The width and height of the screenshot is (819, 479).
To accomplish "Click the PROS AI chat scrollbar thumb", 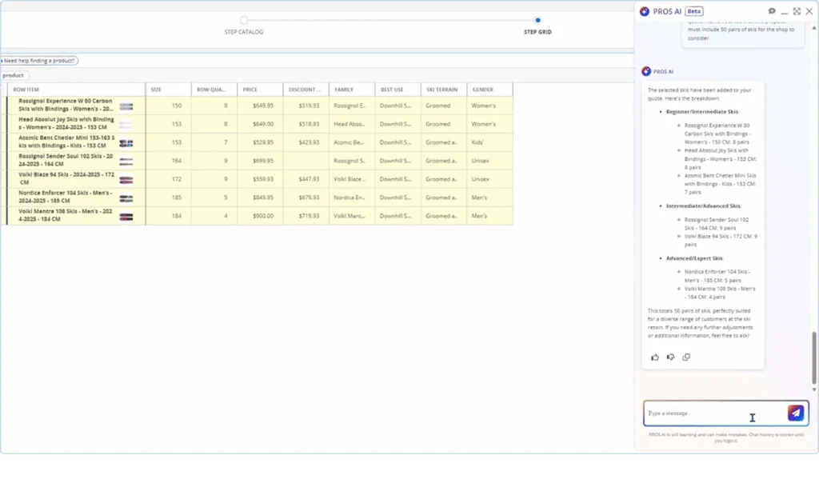I will pos(813,357).
